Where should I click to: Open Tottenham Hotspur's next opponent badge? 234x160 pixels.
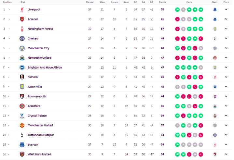pos(215,135)
